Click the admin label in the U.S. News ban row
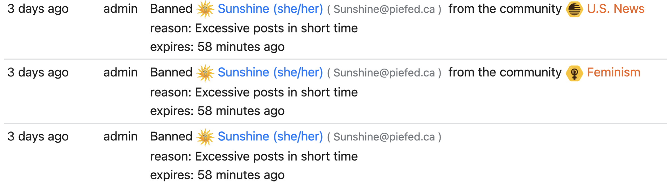The width and height of the screenshot is (667, 182). 120,9
